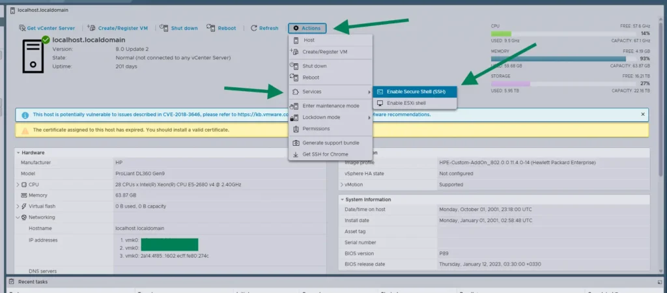Open the kb.vmware.com link in banner
667x293 pixels.
point(263,115)
